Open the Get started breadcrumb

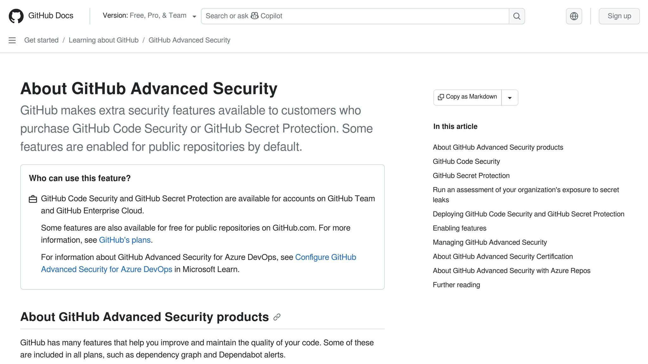(x=41, y=40)
